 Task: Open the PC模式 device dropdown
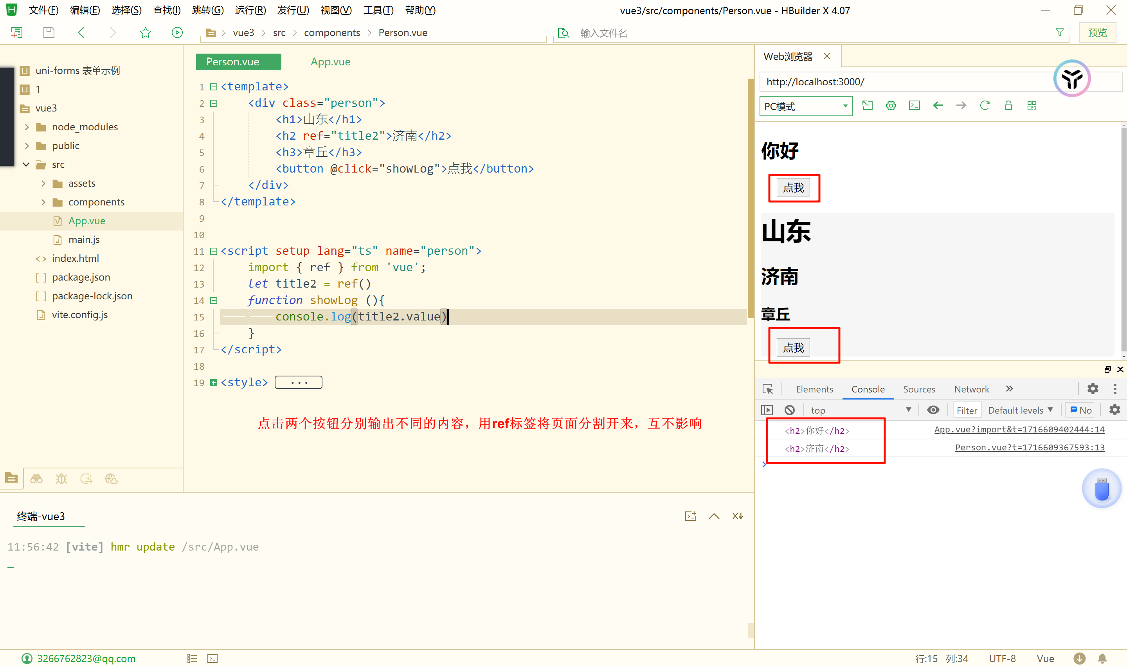click(x=806, y=106)
